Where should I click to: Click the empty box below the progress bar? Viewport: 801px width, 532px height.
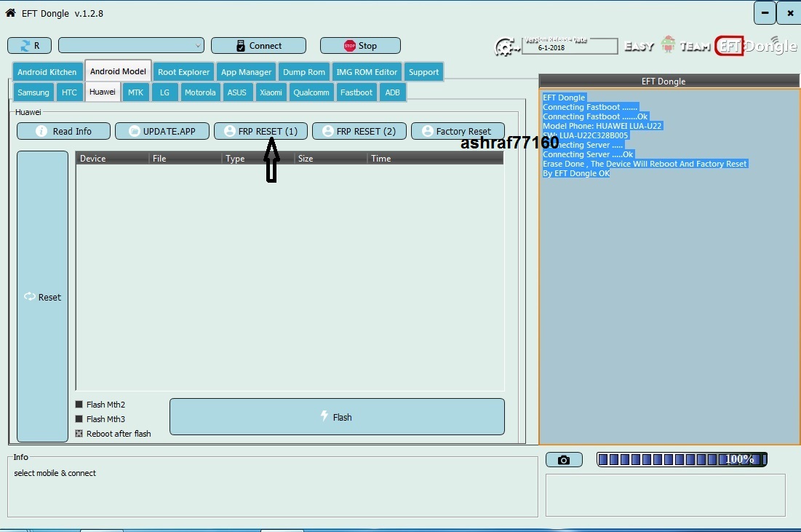pyautogui.click(x=666, y=495)
